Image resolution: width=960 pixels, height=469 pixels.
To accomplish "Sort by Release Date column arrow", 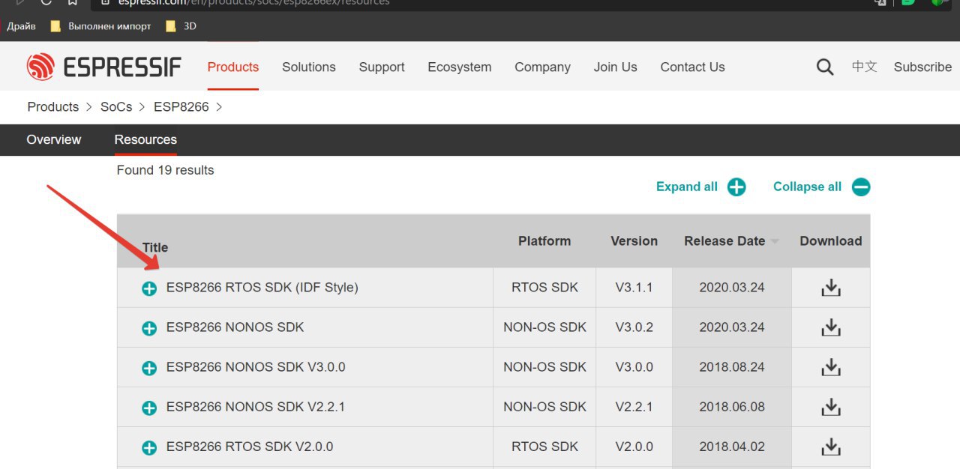I will click(775, 241).
